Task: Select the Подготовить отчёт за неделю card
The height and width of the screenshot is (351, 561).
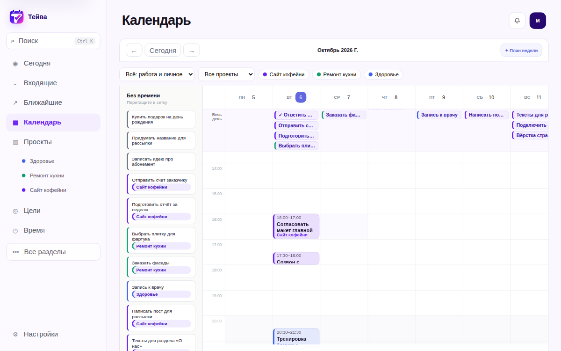Action: pos(161,211)
